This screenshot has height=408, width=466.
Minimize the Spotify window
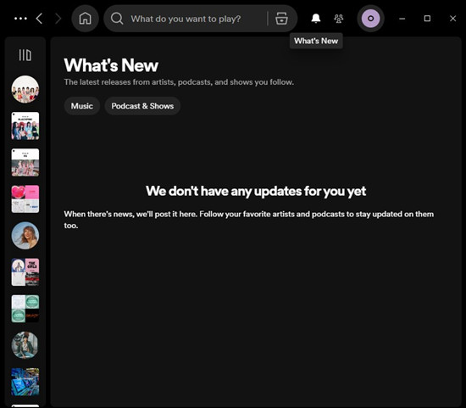tap(402, 19)
